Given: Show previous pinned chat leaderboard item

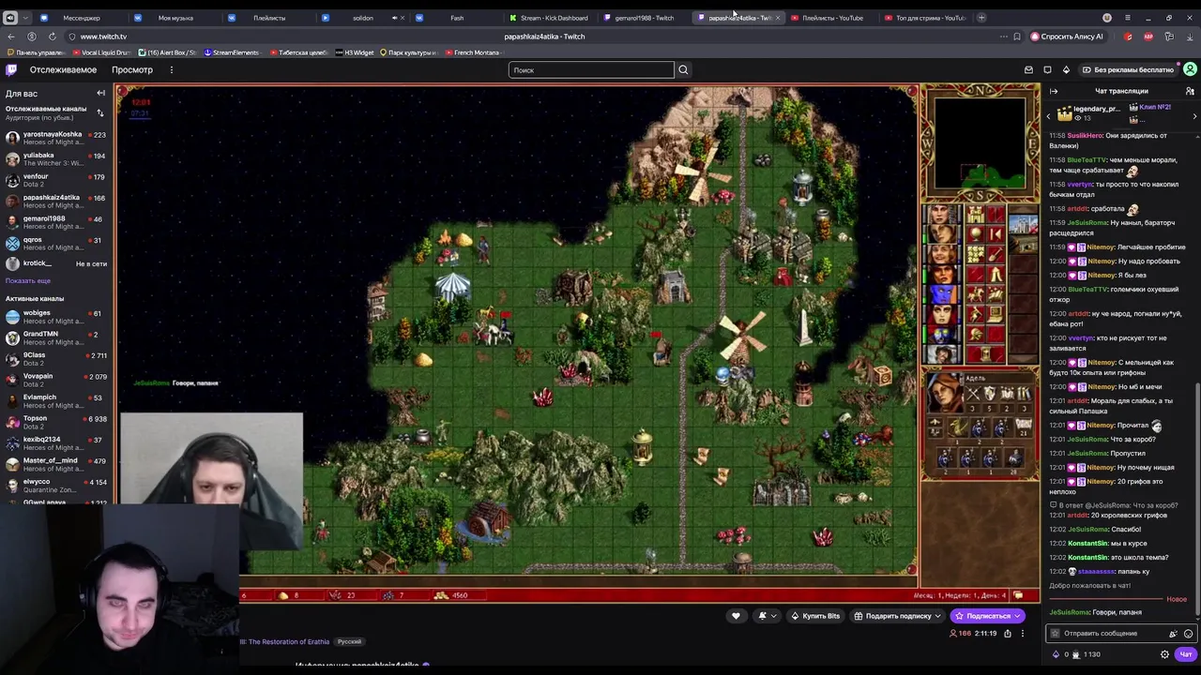Looking at the screenshot, I should [x=1049, y=115].
